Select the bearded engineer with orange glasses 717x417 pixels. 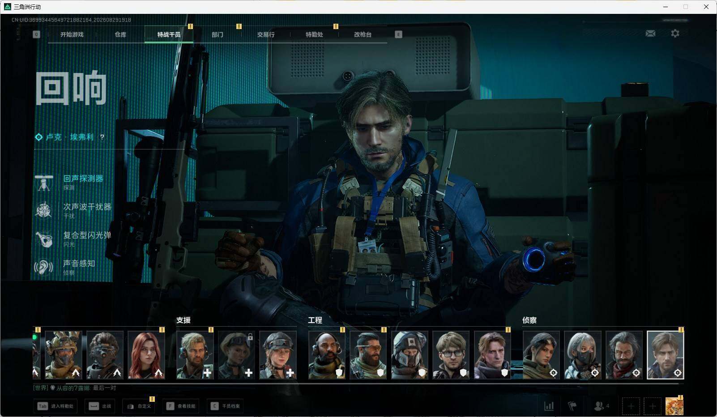pos(368,355)
